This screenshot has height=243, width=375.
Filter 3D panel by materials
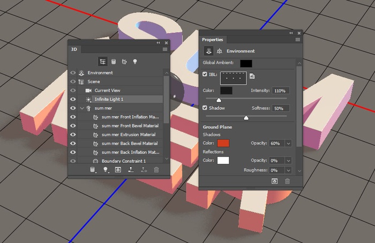click(124, 62)
